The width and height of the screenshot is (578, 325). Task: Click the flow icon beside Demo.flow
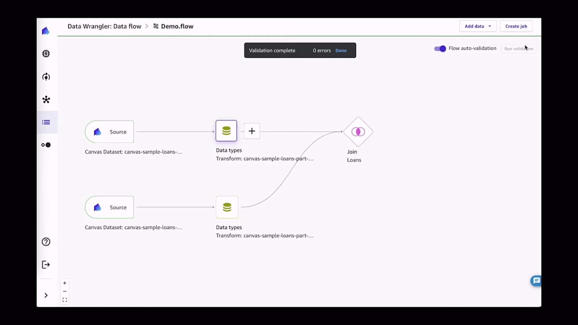point(156,26)
